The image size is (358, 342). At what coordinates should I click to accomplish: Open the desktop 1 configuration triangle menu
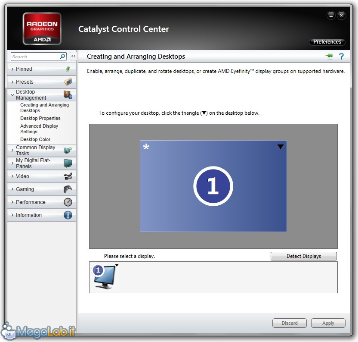[x=281, y=147]
